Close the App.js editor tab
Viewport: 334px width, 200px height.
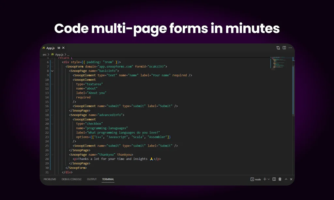coord(63,48)
